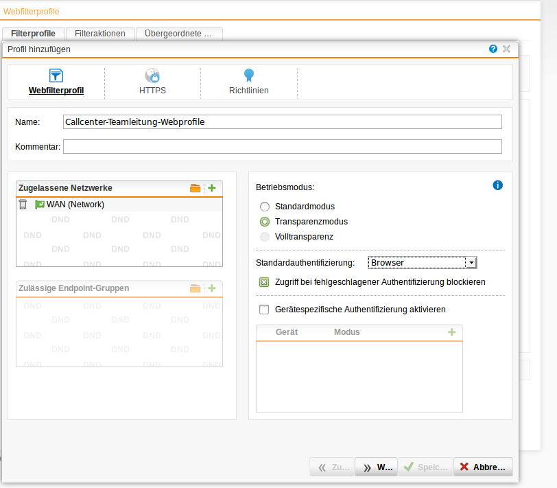This screenshot has height=488, width=557.
Task: Toggle block access on failed authentication checkbox
Action: (x=264, y=282)
